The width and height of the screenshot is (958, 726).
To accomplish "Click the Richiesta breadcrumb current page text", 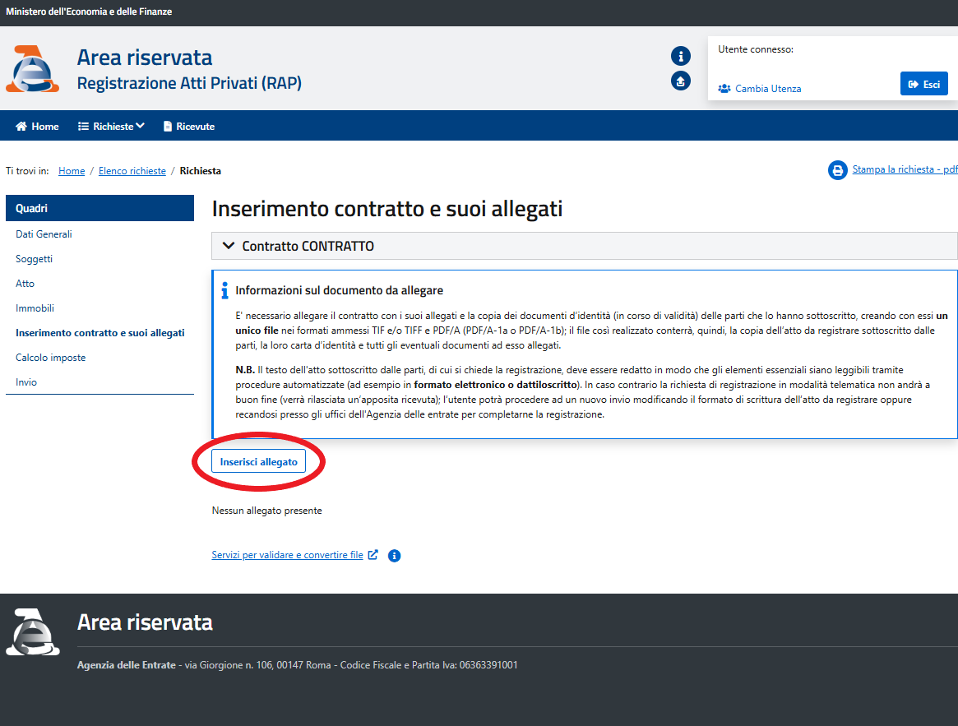I will click(x=201, y=171).
